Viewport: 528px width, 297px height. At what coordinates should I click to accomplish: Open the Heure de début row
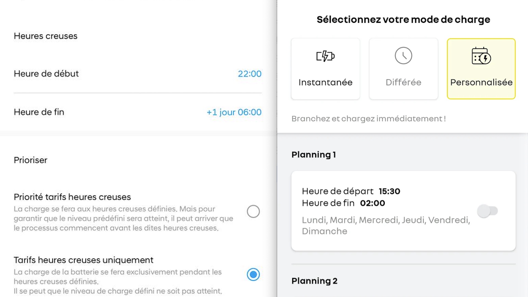138,74
